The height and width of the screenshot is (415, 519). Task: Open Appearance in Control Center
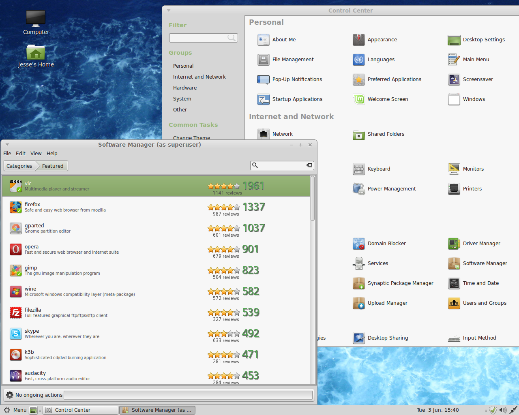(359, 40)
